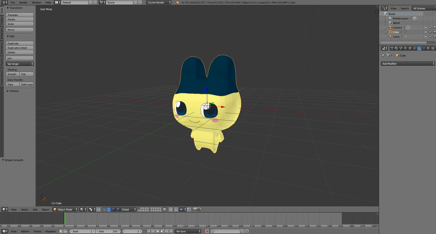The image size is (436, 234).
Task: Open the Object properties cube tab icon
Action: tap(410, 48)
